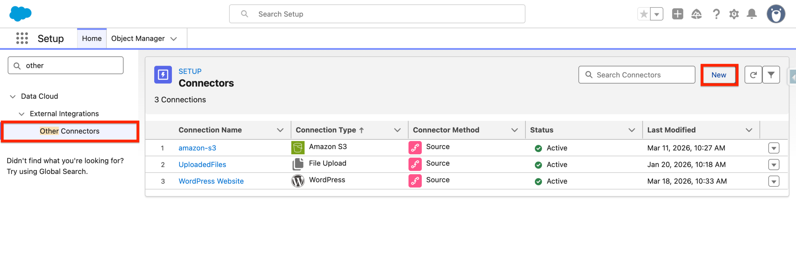Open the Notifications bell
The width and height of the screenshot is (796, 276).
[752, 14]
